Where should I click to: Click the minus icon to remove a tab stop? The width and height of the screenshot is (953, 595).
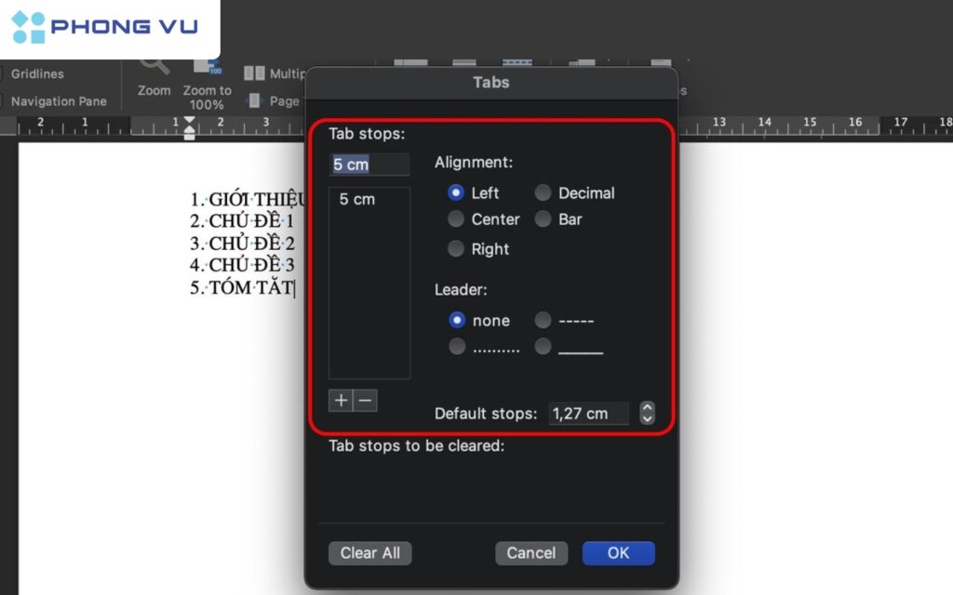[363, 400]
